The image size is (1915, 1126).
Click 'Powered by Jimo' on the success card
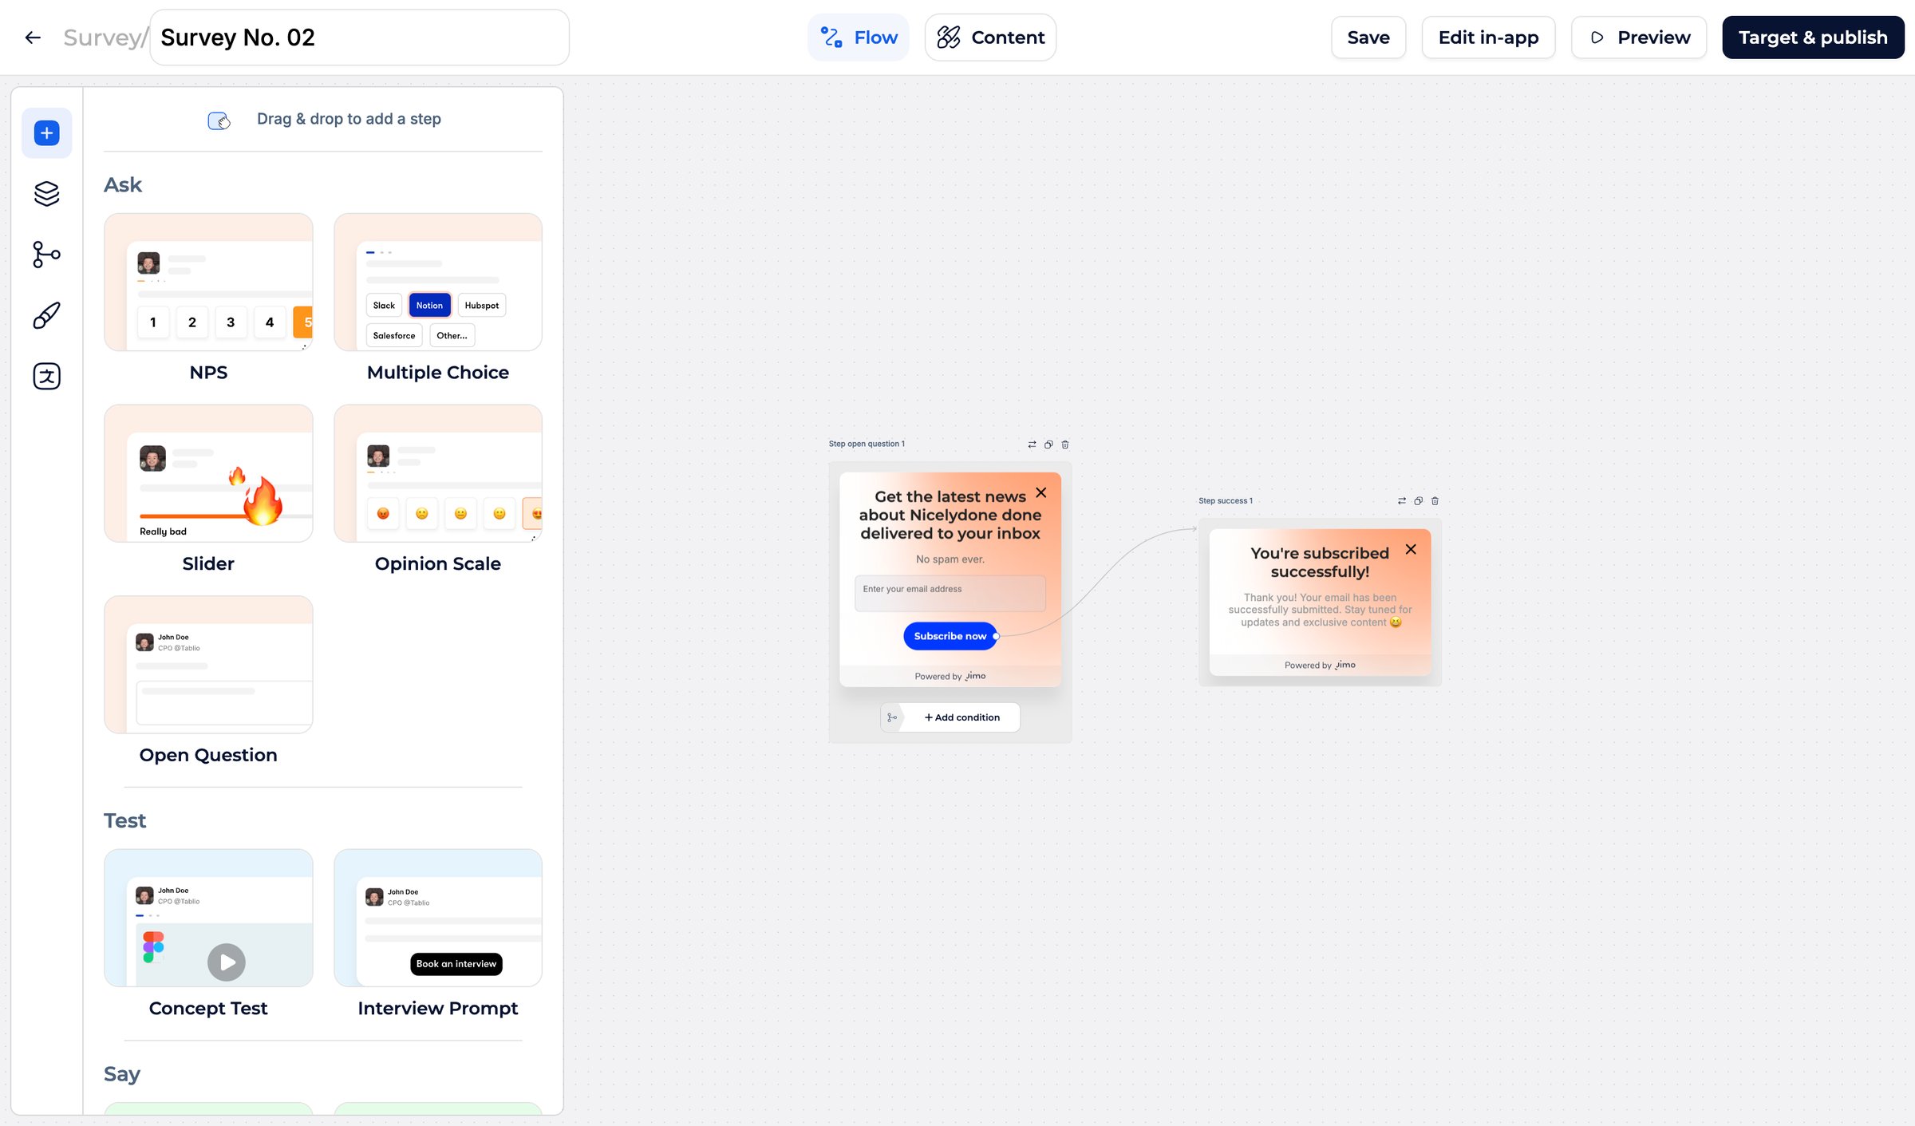(x=1320, y=665)
